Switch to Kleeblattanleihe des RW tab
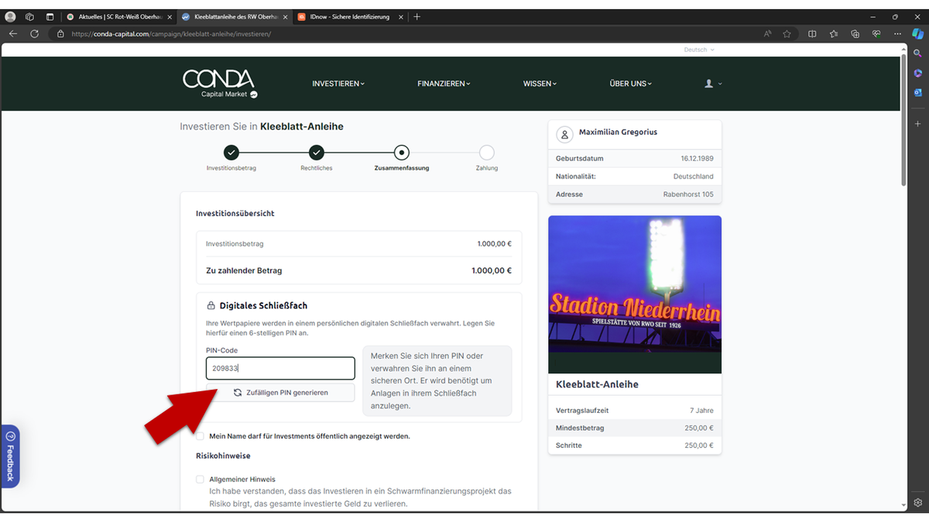Viewport: 929px width, 523px height. click(x=235, y=16)
